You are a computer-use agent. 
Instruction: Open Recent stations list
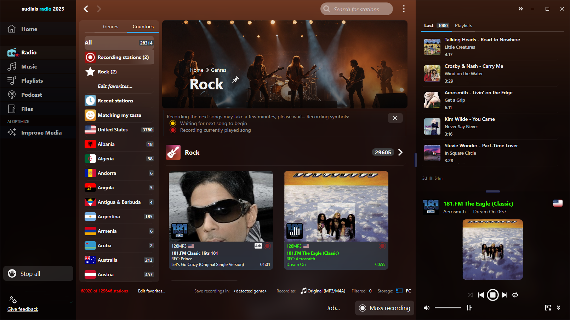click(x=119, y=101)
